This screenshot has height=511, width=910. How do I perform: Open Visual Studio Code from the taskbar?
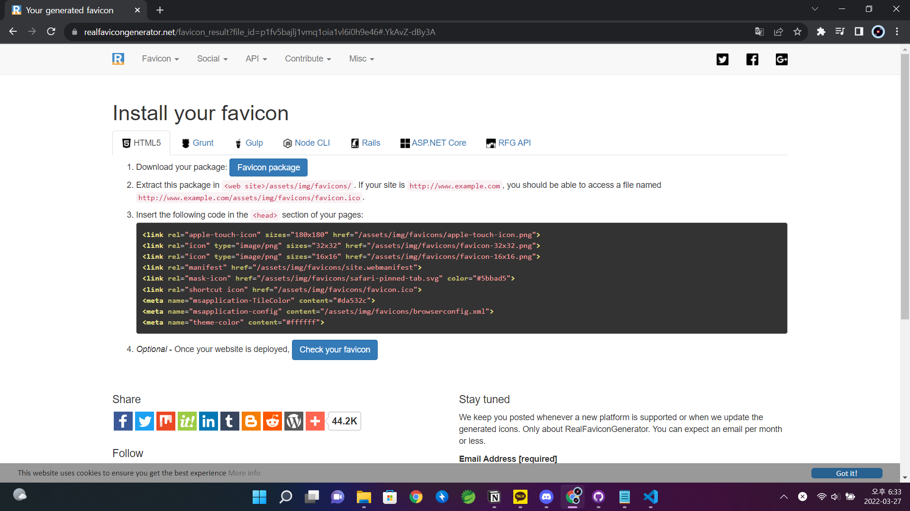tap(651, 497)
